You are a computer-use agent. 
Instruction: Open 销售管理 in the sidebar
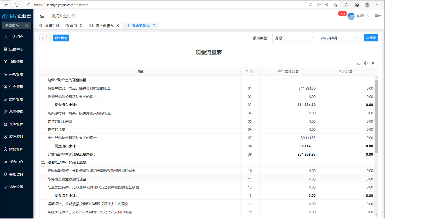click(17, 62)
